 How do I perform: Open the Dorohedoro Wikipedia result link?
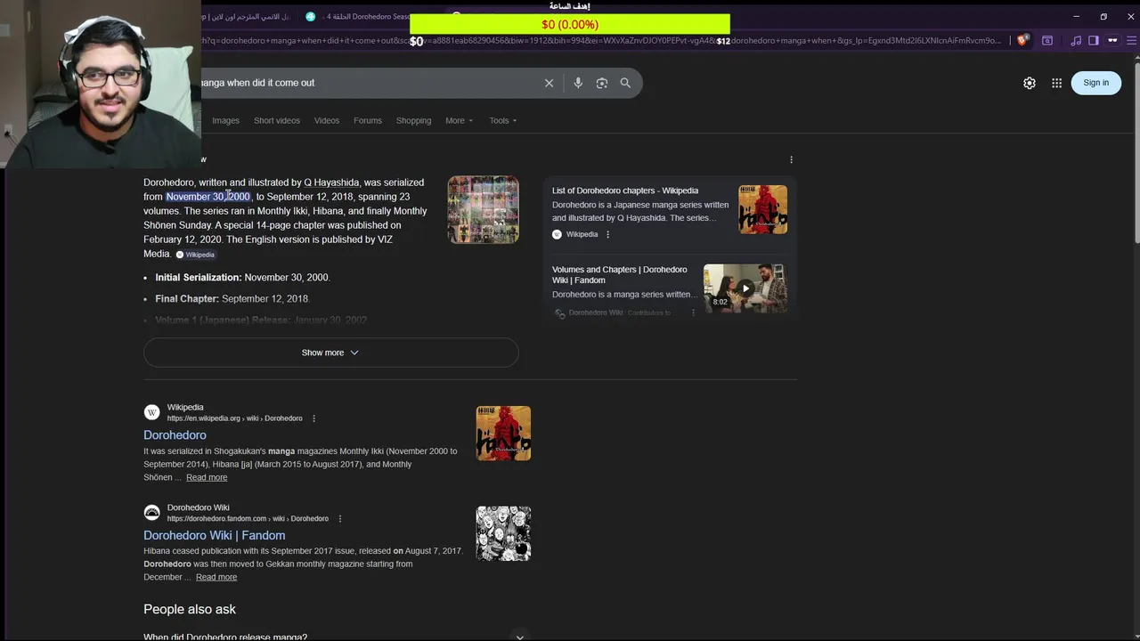click(175, 435)
